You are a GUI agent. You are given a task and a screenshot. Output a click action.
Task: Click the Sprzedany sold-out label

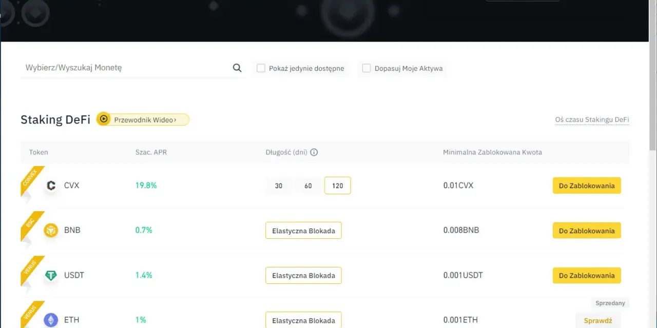point(610,303)
